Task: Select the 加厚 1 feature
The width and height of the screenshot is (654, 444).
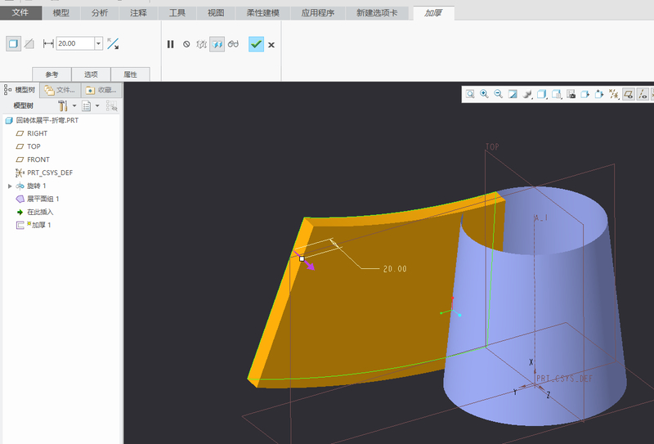Action: tap(34, 225)
